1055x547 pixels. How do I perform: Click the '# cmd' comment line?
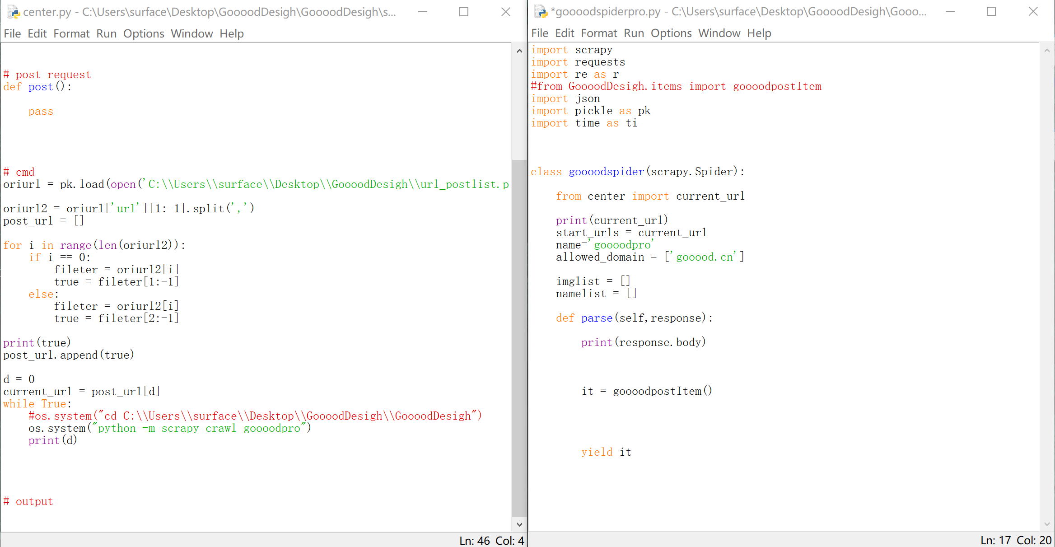(x=19, y=172)
